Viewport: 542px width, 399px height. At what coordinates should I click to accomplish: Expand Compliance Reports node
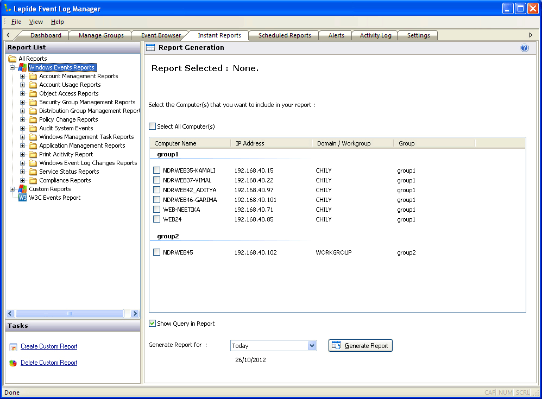coord(22,180)
